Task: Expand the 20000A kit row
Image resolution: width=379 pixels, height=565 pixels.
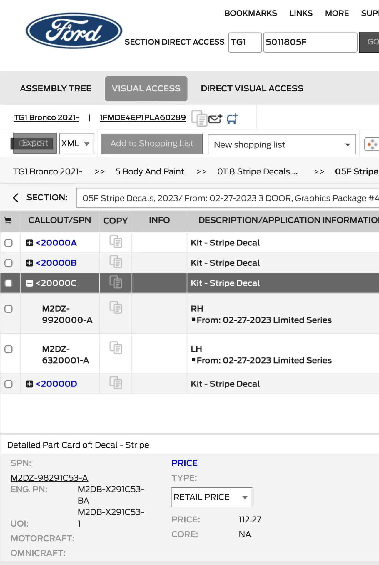Action: [x=29, y=243]
